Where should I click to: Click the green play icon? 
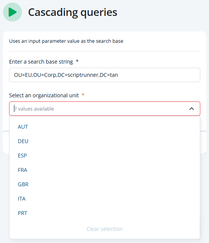[12, 12]
